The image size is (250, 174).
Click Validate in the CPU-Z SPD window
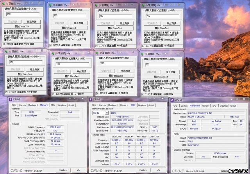click(143, 170)
